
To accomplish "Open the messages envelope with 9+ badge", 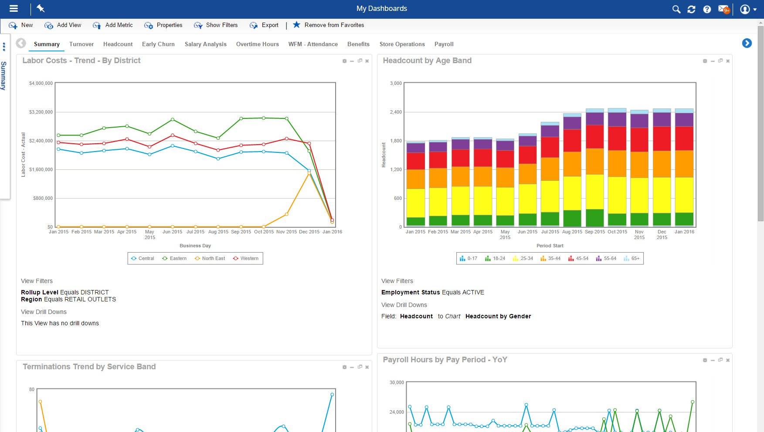I will (x=723, y=9).
